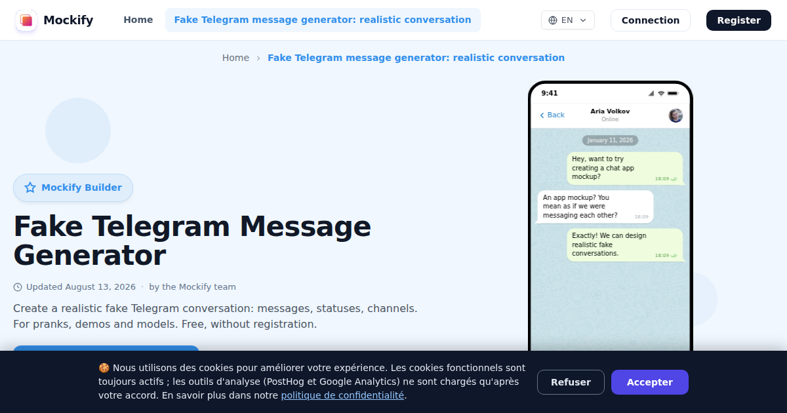The image size is (787, 413).
Task: Click the Wi-Fi icon in phone status bar
Action: [661, 93]
